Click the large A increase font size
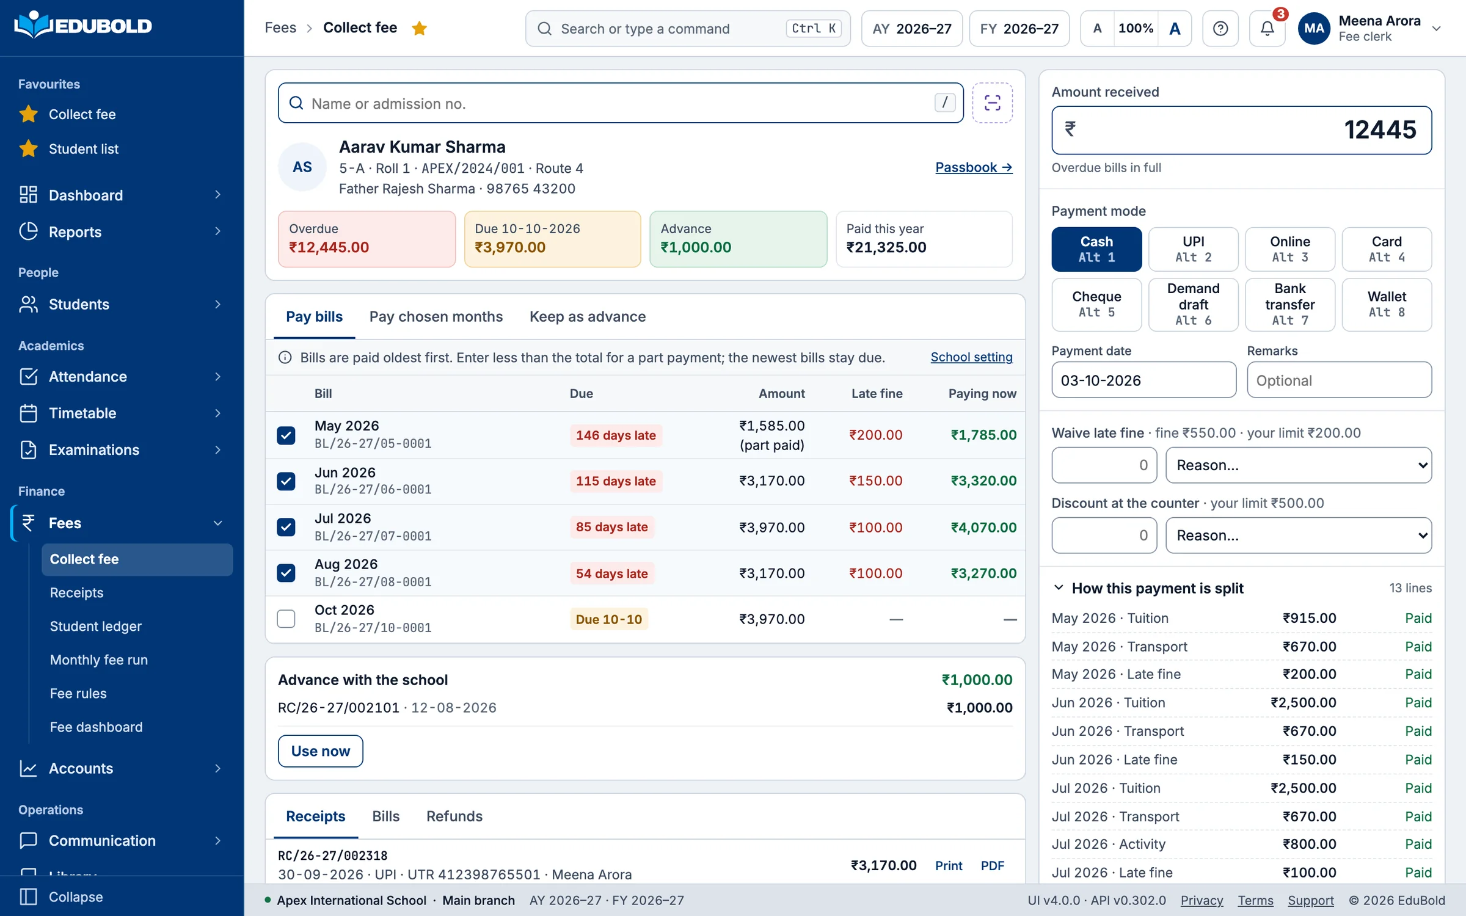 1175,28
